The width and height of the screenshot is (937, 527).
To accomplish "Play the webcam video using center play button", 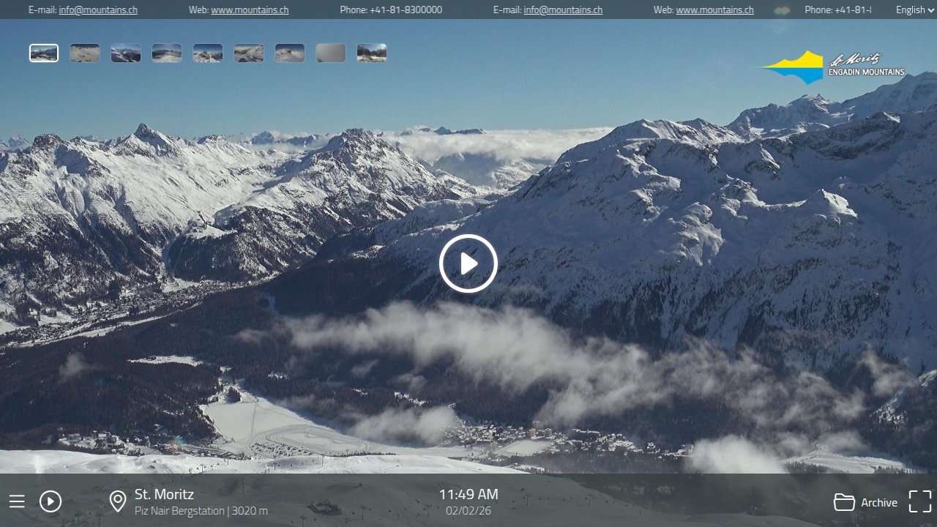I will click(x=468, y=263).
